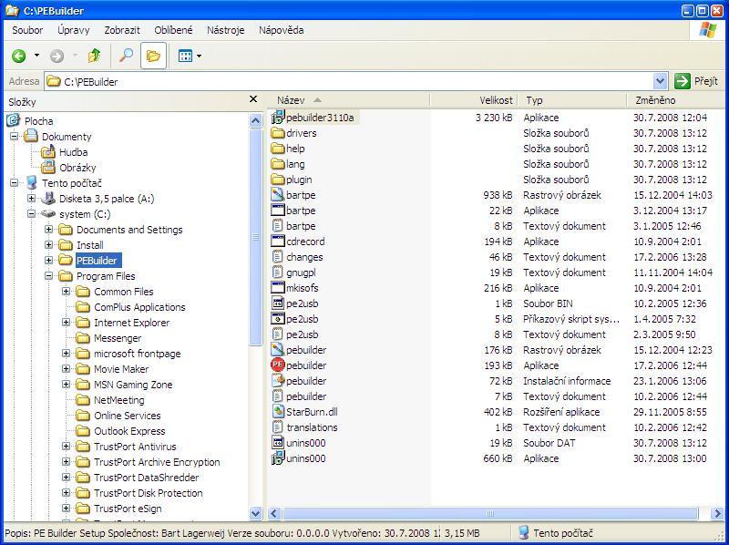Click the green Back arrow button

point(19,57)
